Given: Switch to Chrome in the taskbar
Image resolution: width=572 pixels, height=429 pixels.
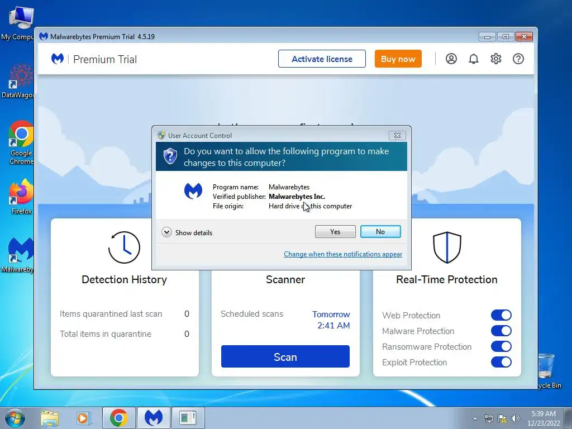Looking at the screenshot, I should (x=118, y=418).
